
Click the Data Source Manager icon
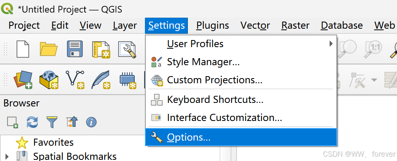tap(23, 80)
